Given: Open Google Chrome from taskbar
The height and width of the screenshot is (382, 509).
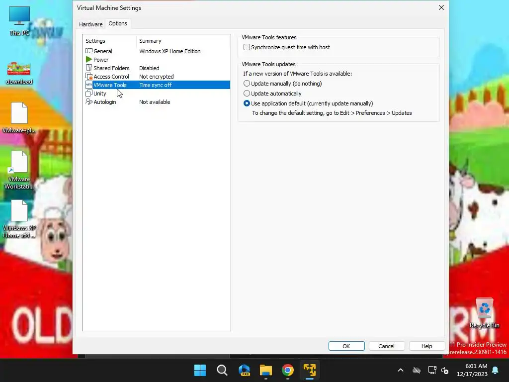Looking at the screenshot, I should click(288, 370).
